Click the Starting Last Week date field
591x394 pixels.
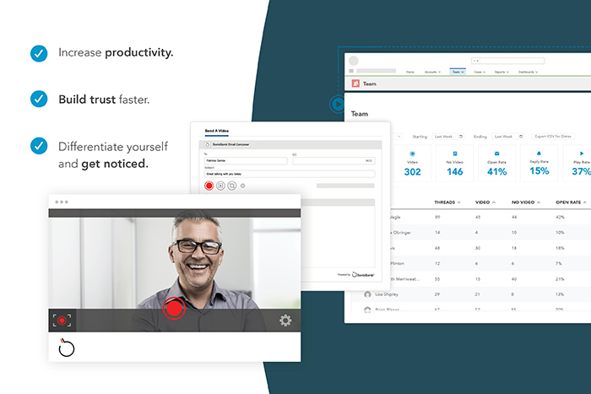(x=447, y=137)
